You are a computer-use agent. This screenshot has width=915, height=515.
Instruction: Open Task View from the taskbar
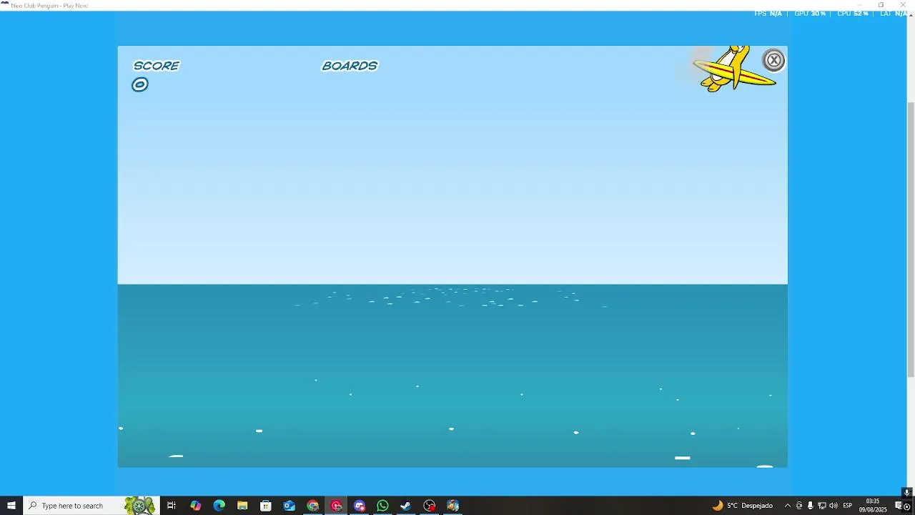click(172, 506)
